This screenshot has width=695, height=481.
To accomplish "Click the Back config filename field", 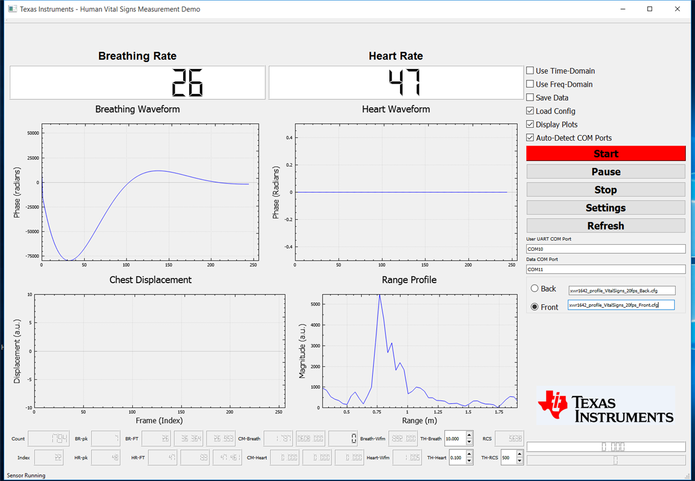I will [x=622, y=291].
